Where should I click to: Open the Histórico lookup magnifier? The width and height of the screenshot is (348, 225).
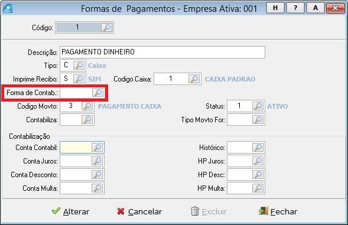point(258,147)
